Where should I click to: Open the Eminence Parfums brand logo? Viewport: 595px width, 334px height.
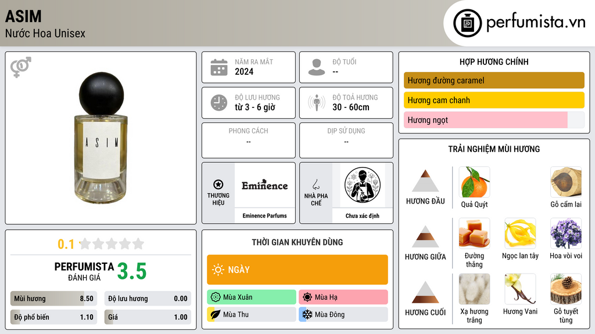point(265,185)
